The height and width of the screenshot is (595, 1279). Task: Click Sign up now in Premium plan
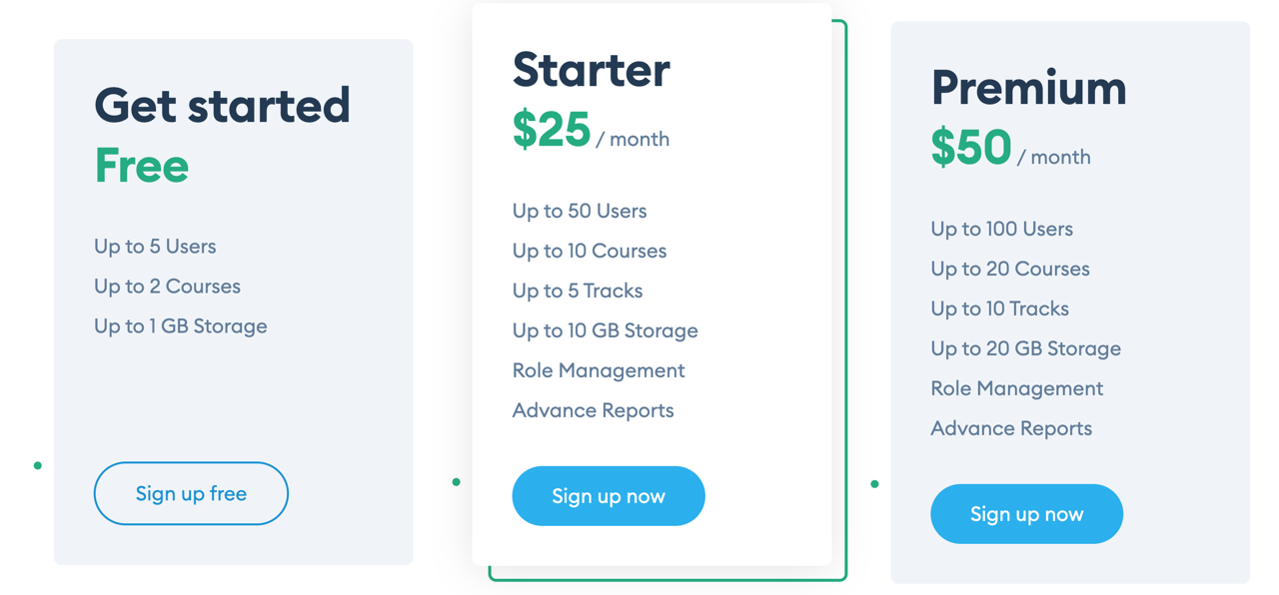coord(1026,514)
